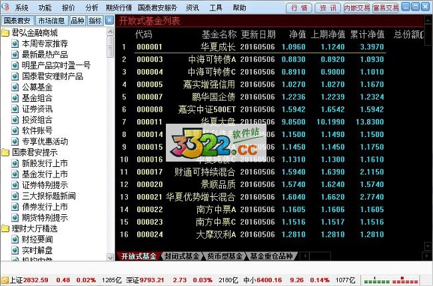Click the bottom tab strip left arrow
Image resolution: width=433 pixels, height=286 pixels.
(304, 256)
